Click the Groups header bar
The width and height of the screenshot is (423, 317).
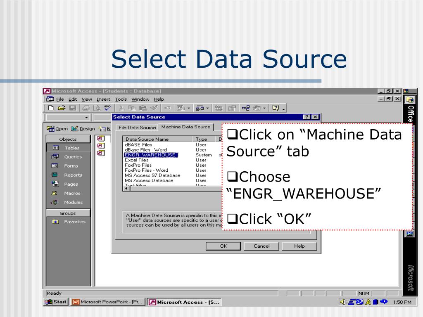click(68, 213)
